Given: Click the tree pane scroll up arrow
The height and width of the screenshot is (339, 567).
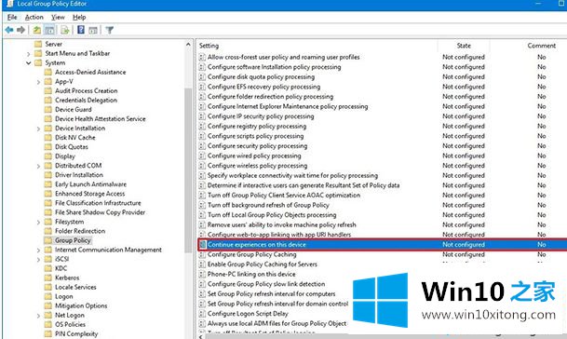Looking at the screenshot, I should (188, 45).
